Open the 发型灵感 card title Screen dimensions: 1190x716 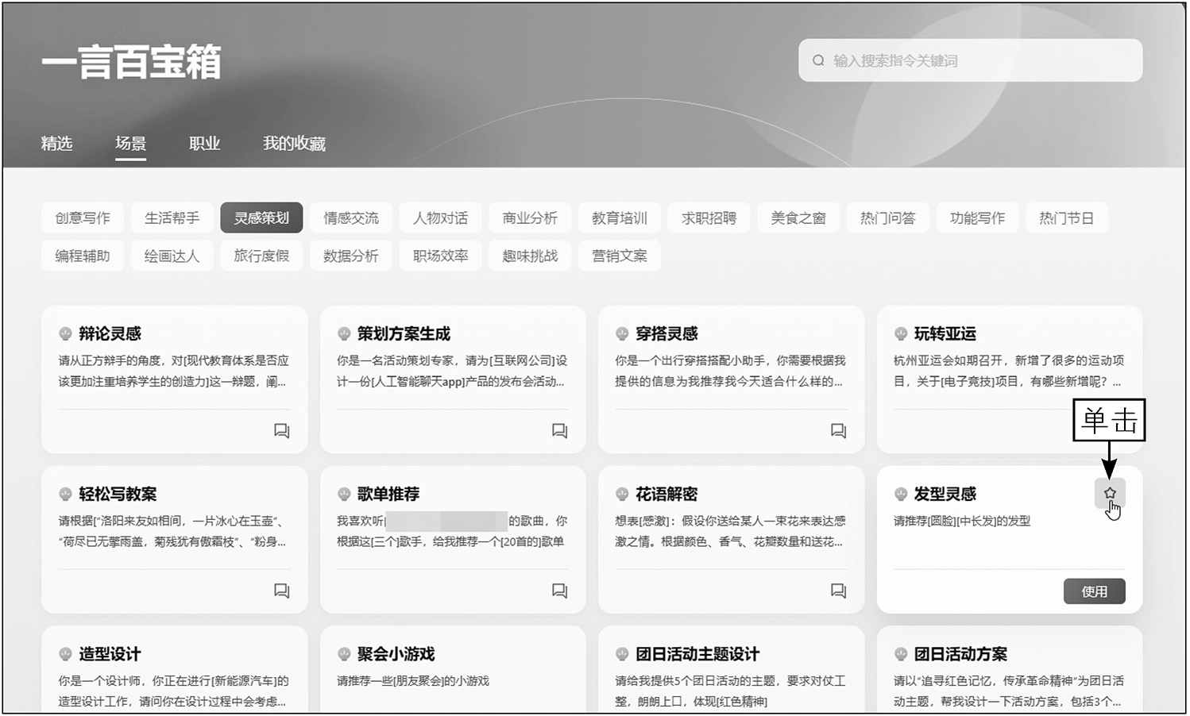(945, 494)
